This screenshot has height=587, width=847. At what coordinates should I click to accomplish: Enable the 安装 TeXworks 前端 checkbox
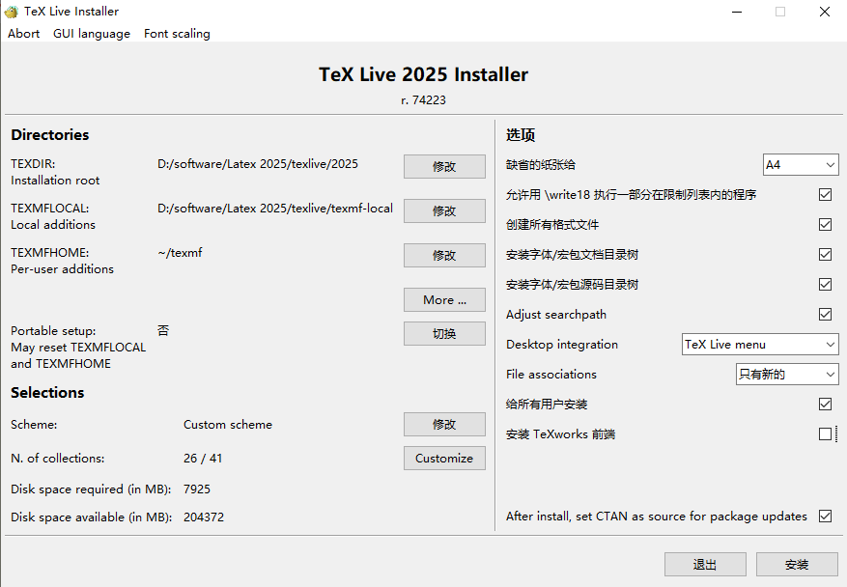[825, 433]
